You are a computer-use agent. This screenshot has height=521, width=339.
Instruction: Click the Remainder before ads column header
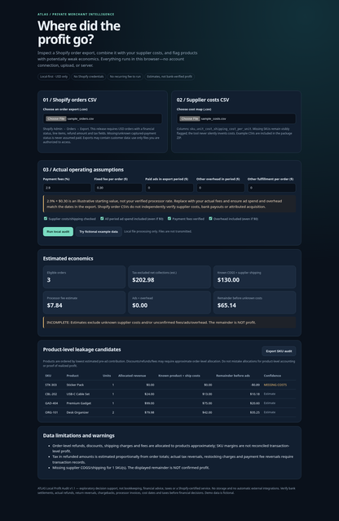[x=233, y=376]
